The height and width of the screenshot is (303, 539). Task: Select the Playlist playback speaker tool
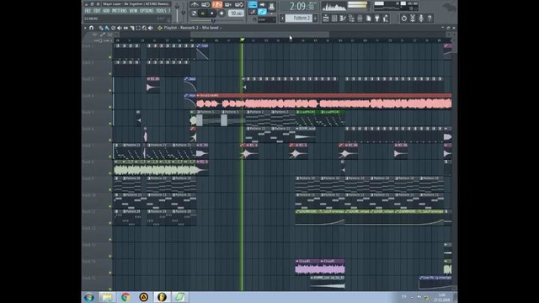pyautogui.click(x=150, y=28)
